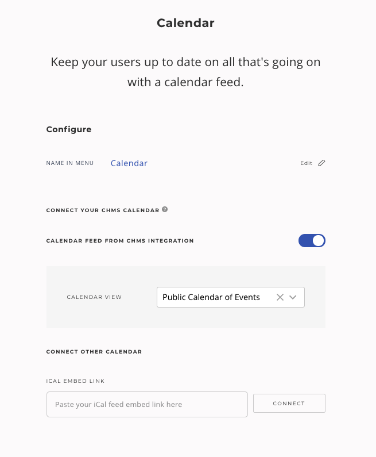Click the calendar feed description paragraph

point(185,72)
